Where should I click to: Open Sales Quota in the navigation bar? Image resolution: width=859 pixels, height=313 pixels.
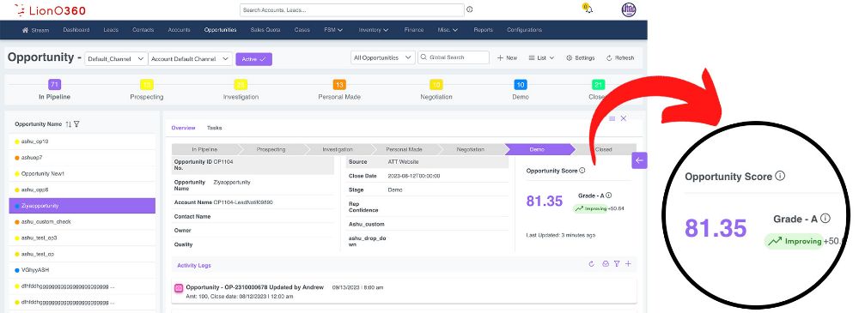pos(265,30)
